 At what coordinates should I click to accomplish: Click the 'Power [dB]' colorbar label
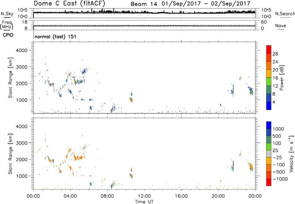click(281, 78)
